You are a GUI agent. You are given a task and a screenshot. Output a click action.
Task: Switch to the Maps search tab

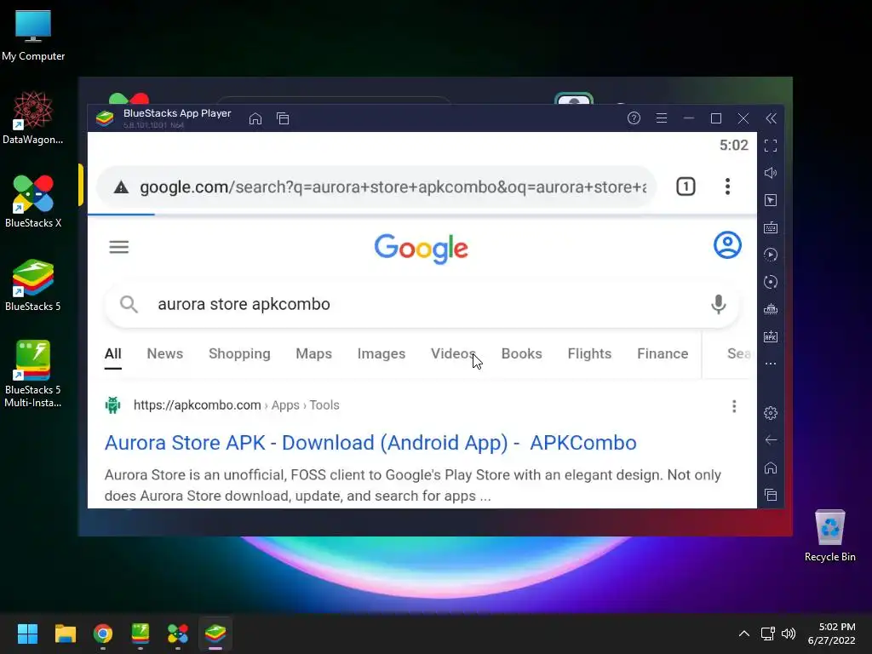(313, 353)
